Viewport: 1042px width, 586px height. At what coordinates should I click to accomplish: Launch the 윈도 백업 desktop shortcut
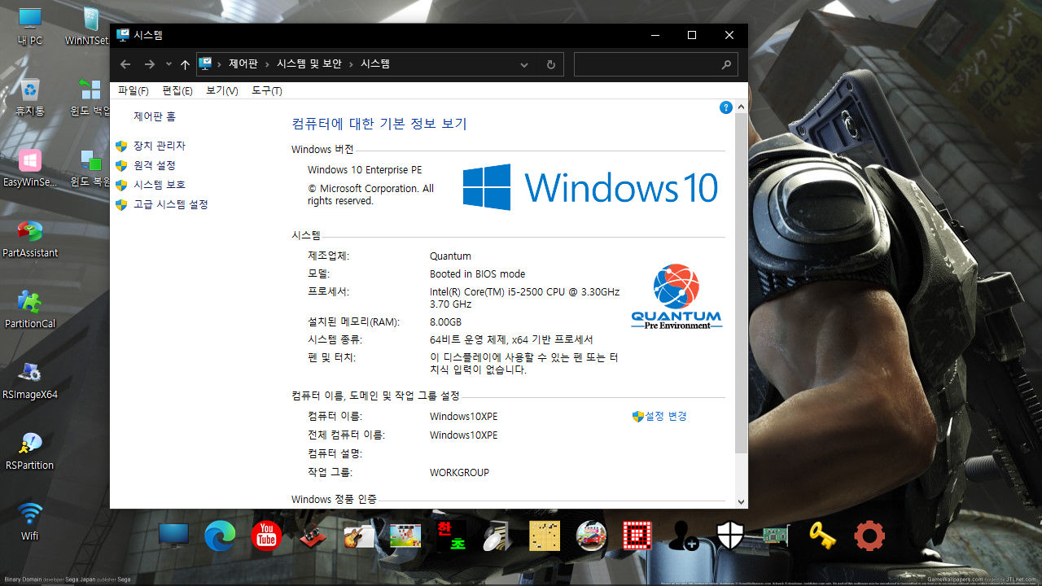coord(90,96)
